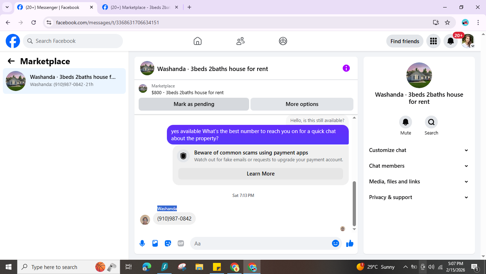
Task: Bookmark this page with star icon
Action: 447,22
